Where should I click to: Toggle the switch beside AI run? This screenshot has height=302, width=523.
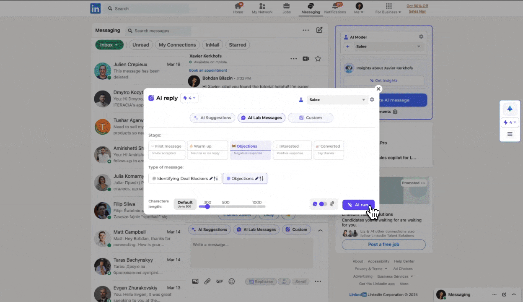323,204
